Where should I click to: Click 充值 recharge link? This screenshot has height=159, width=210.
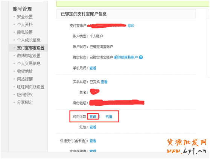pyautogui.click(x=109, y=117)
